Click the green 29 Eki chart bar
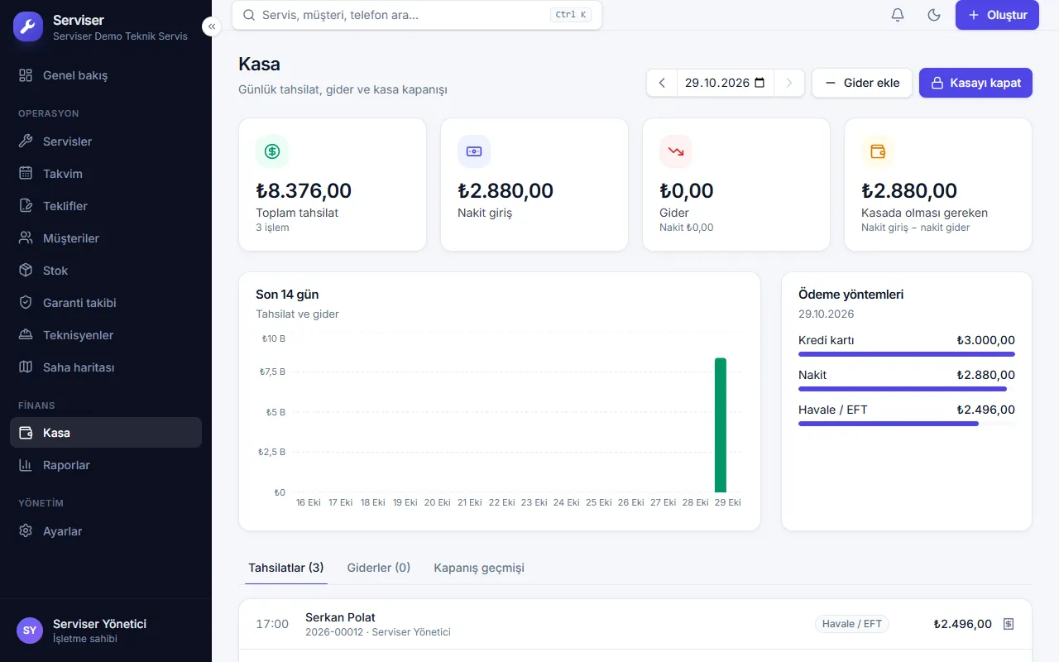Viewport: 1059px width, 662px height. click(x=721, y=425)
